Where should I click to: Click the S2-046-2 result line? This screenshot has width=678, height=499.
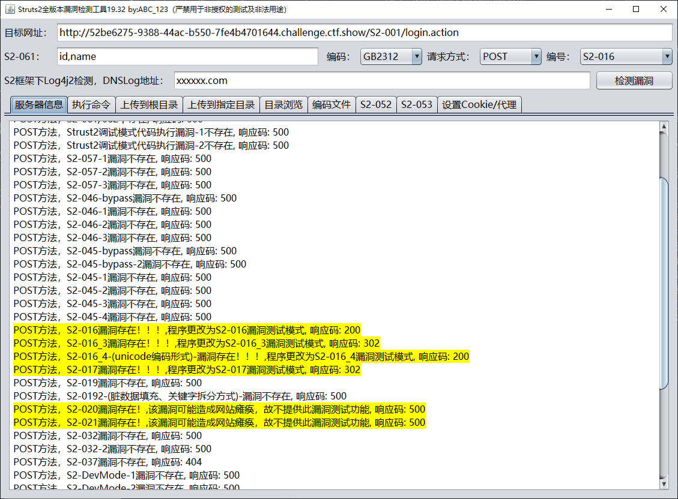pos(112,224)
